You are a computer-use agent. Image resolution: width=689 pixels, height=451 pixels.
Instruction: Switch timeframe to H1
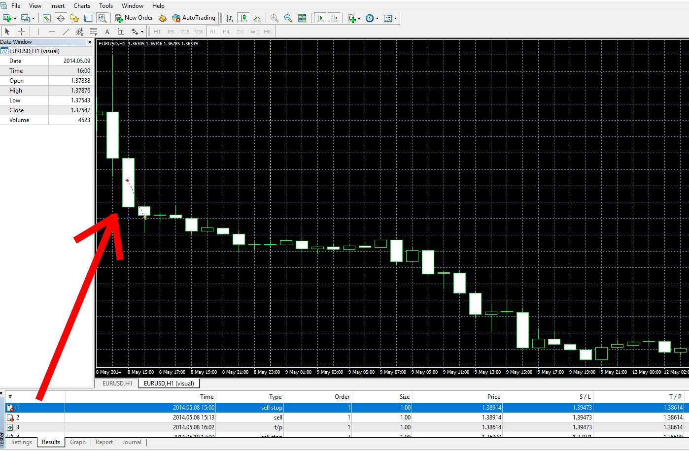(x=212, y=32)
